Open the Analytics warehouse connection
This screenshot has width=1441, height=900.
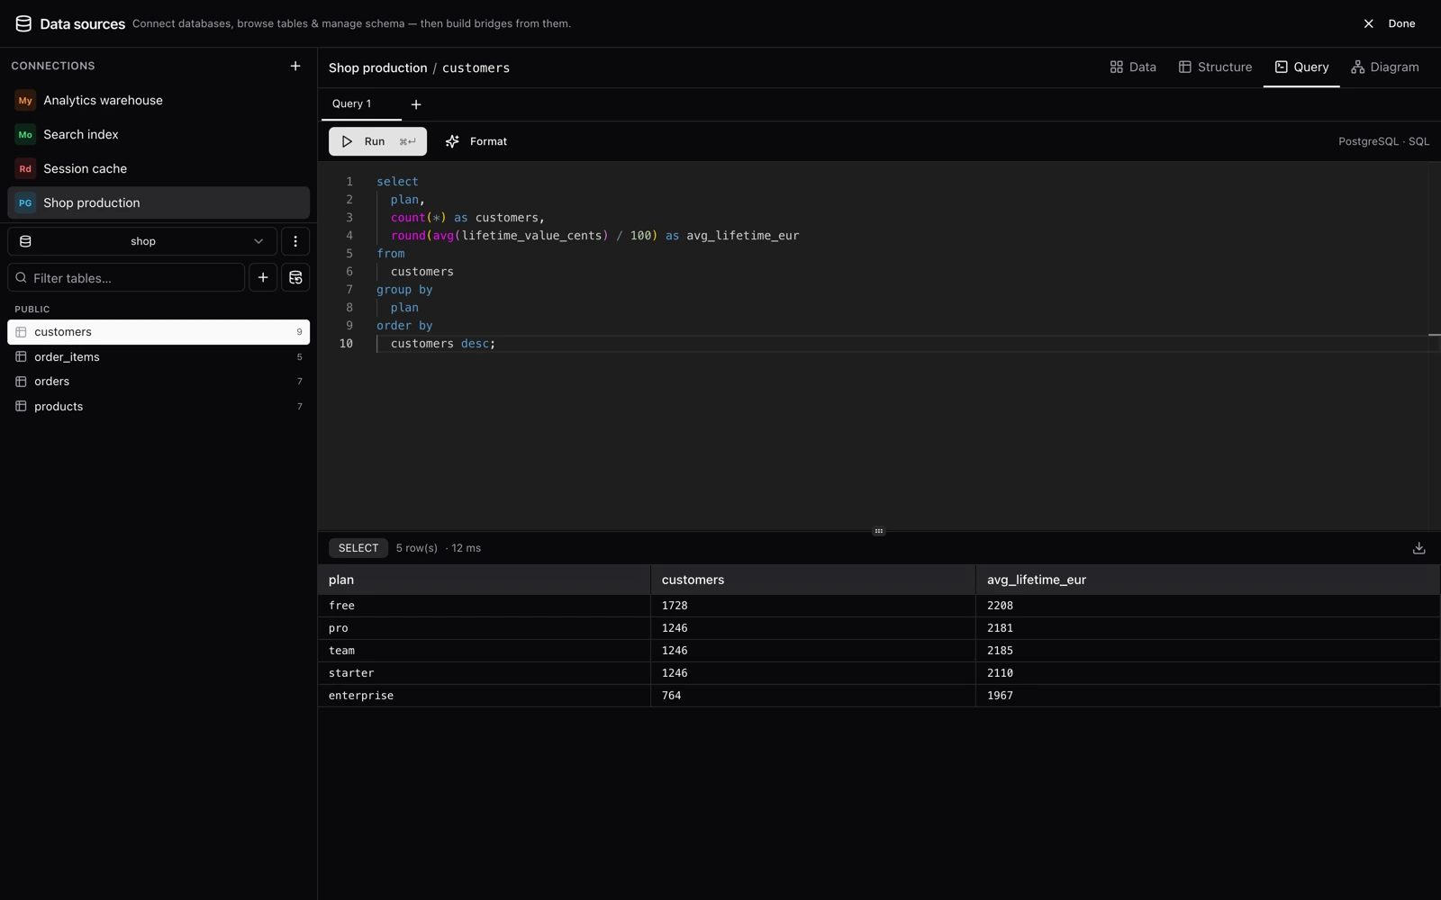159,100
